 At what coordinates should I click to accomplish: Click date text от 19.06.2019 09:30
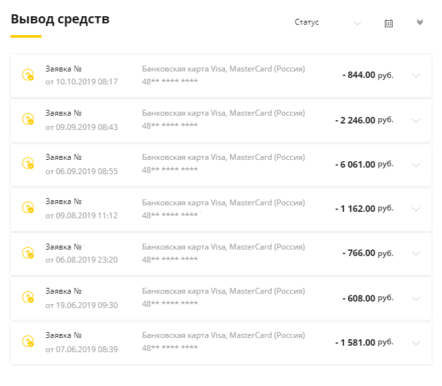tap(81, 305)
